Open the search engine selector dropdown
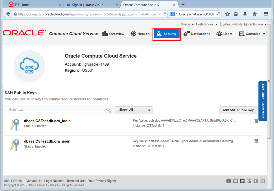 (x=173, y=14)
